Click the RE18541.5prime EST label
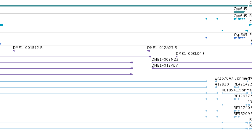 pyautogui.click(x=237, y=90)
